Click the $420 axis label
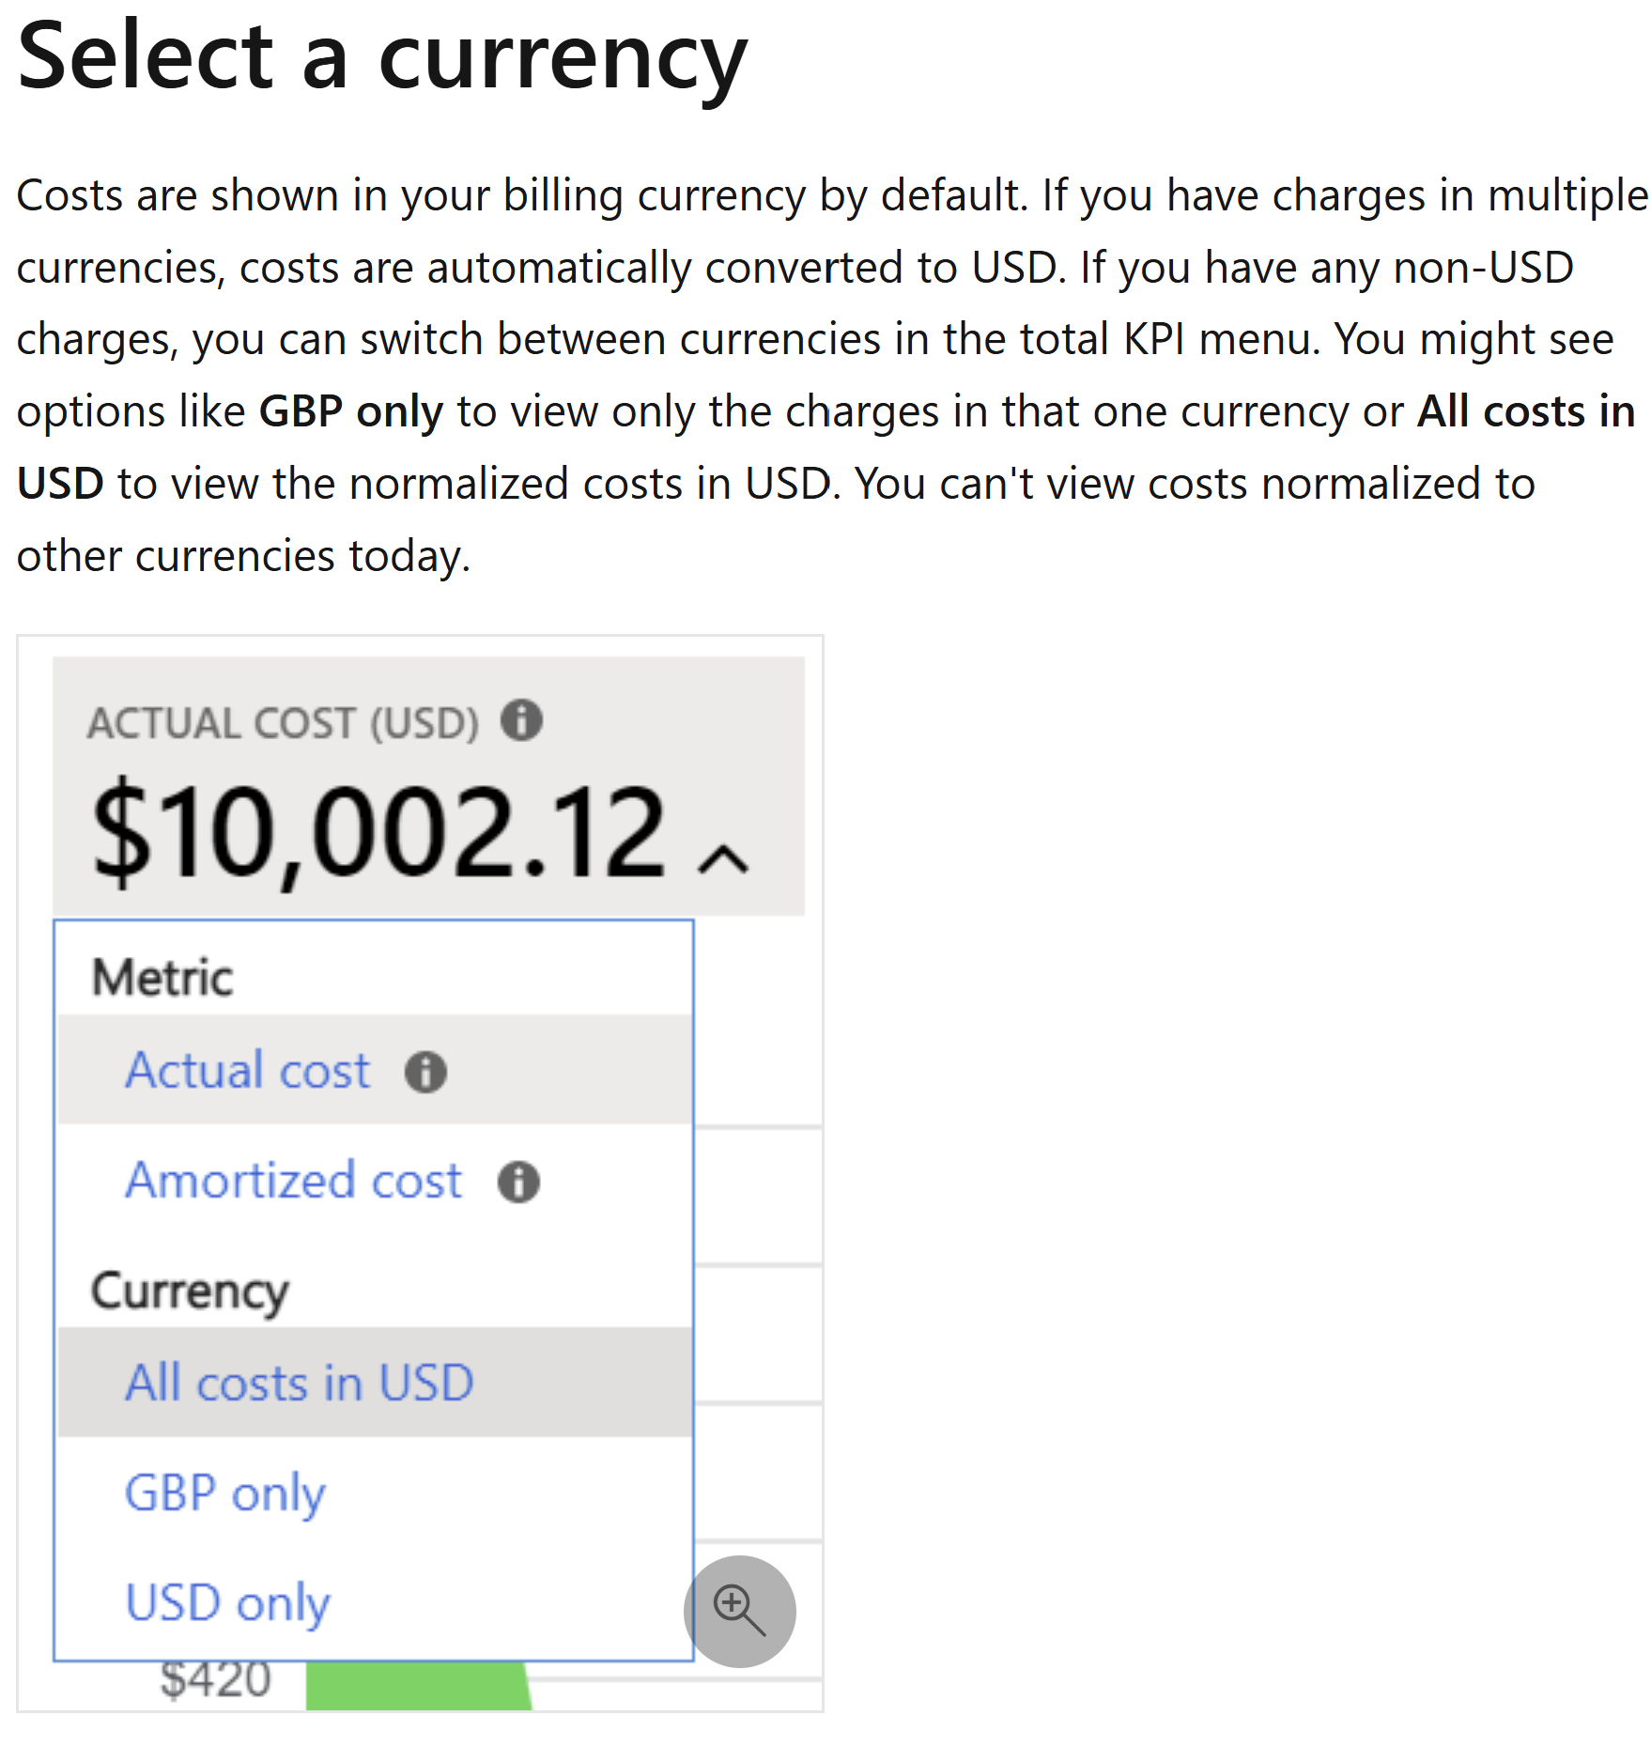 coord(216,1680)
